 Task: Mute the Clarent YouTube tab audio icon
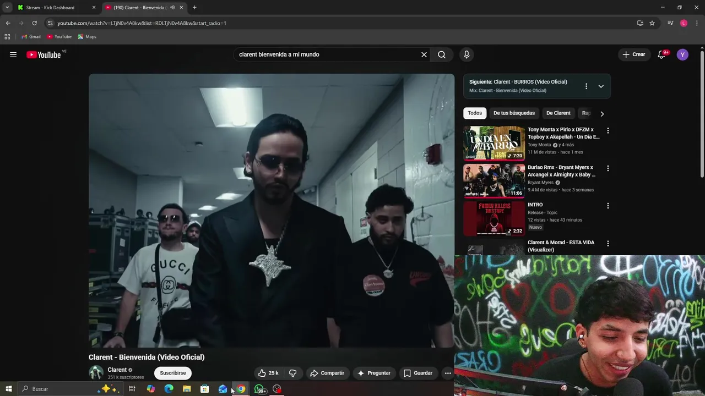coord(172,8)
